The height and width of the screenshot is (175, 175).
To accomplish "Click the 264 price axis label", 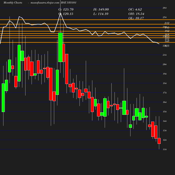I will pyautogui.click(x=164, y=8).
